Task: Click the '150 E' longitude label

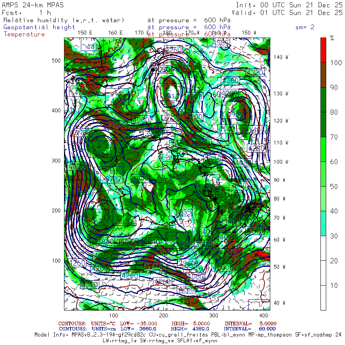Action: coord(85,33)
